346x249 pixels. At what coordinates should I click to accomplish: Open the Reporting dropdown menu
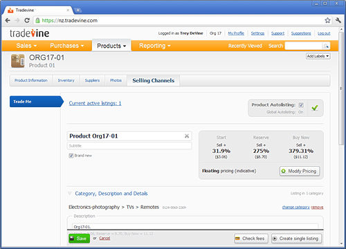click(155, 46)
